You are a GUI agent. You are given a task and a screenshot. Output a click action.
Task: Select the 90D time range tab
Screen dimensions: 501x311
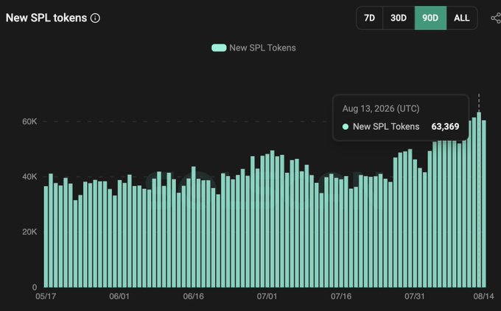click(x=430, y=18)
